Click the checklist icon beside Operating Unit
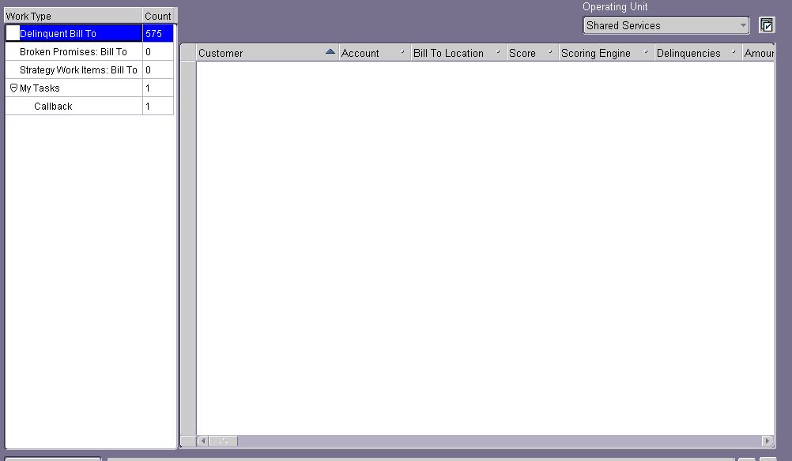 pos(767,25)
